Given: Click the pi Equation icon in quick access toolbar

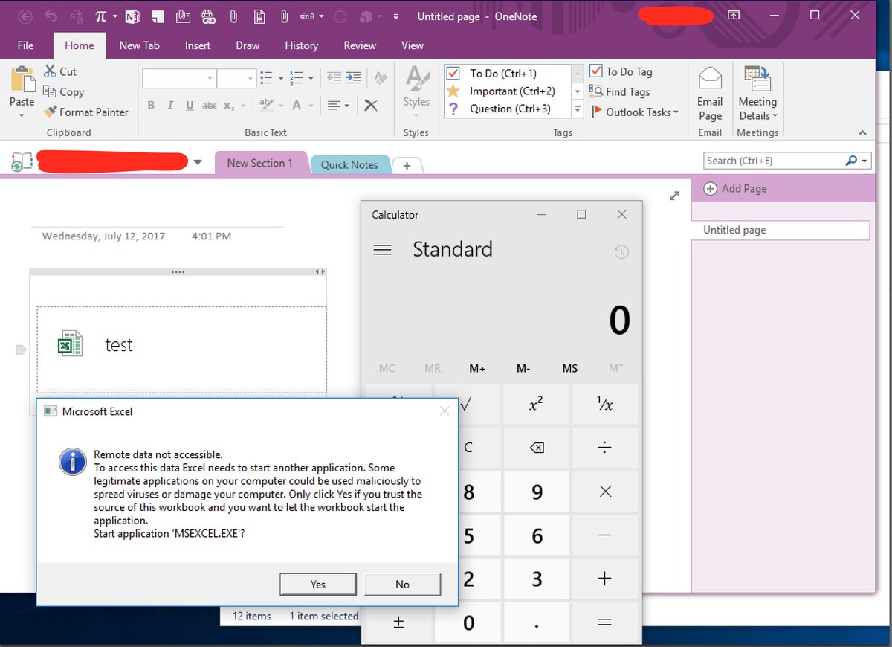Looking at the screenshot, I should point(101,16).
